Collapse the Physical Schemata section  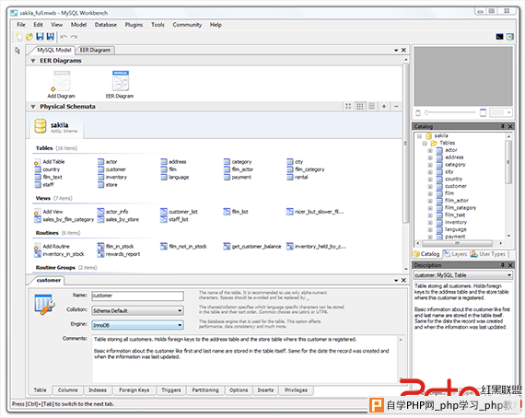[x=33, y=107]
